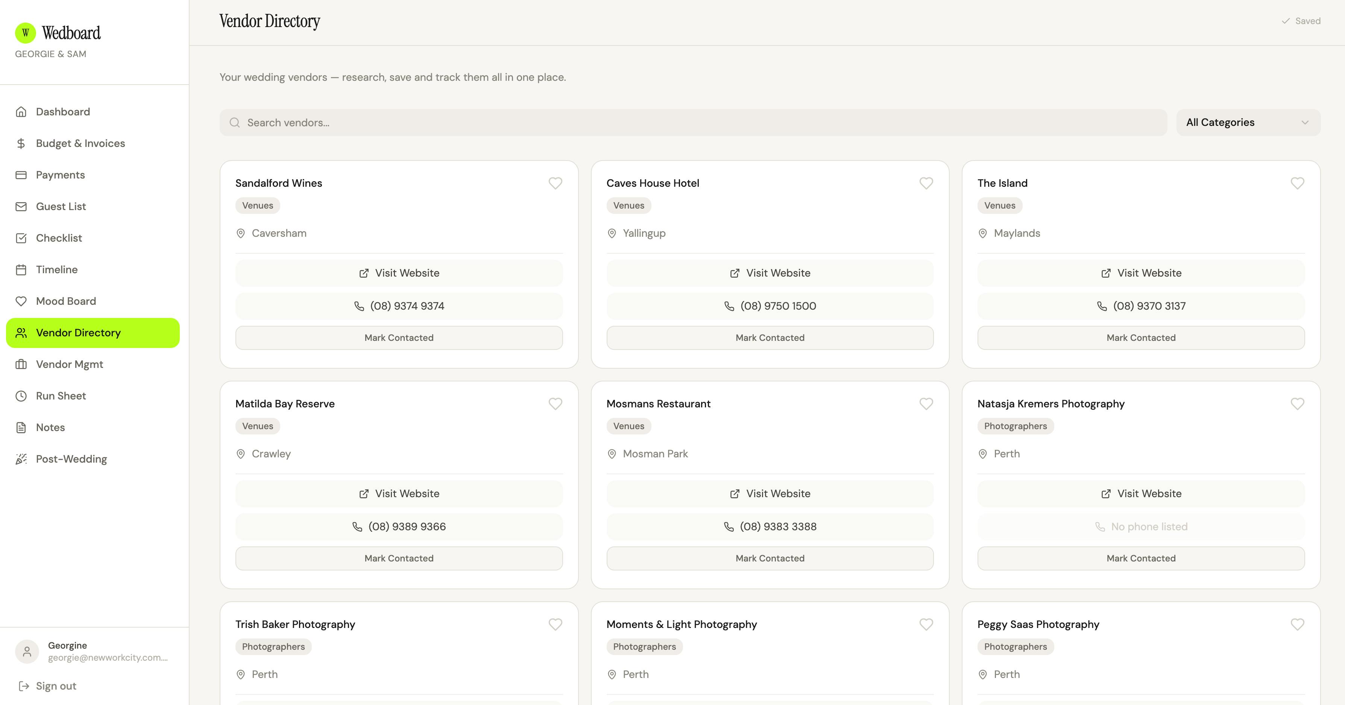The height and width of the screenshot is (705, 1345).
Task: Call The Island at (08) 9370 3137
Action: pyautogui.click(x=1141, y=306)
